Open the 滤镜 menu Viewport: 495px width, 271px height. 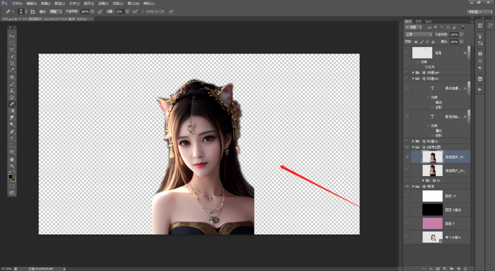click(x=104, y=3)
